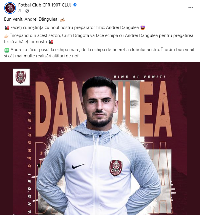Click the star-eyes emoji after Andrei Dăngulea
The height and width of the screenshot is (215, 200).
pyautogui.click(x=143, y=28)
